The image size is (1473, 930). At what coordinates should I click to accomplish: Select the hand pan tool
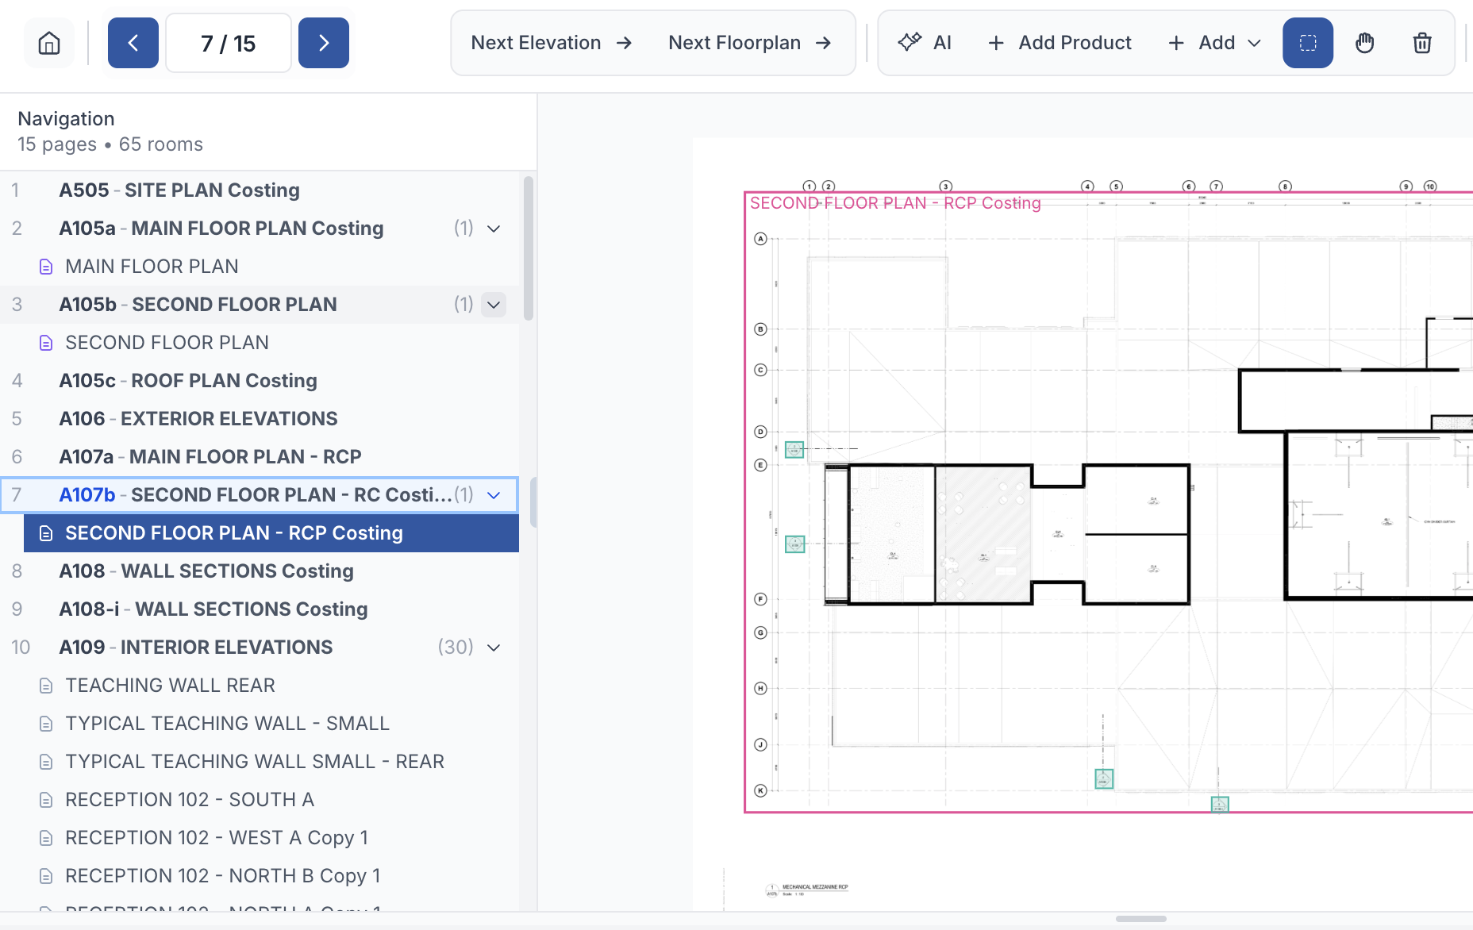click(x=1366, y=43)
